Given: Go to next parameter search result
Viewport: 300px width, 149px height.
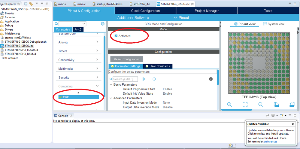Looking at the screenshot, I should click(154, 79).
